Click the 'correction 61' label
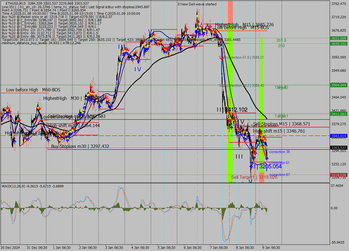Image resolution: width=349 pixels, height=251 pixels. (x=279, y=163)
